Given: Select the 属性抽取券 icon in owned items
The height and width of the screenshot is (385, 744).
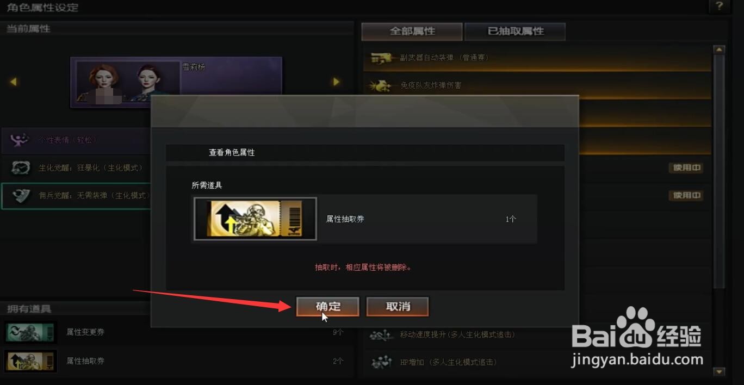Looking at the screenshot, I should point(30,361).
